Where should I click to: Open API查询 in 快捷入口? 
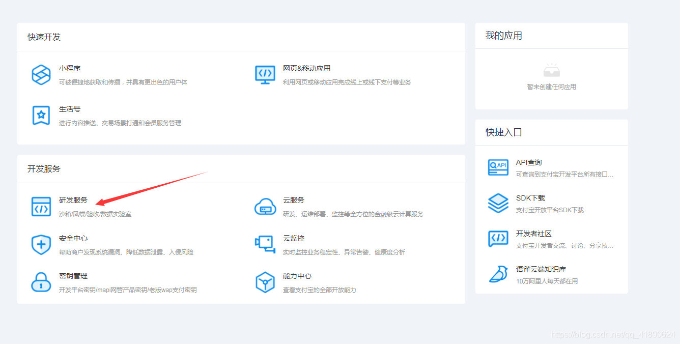point(529,163)
